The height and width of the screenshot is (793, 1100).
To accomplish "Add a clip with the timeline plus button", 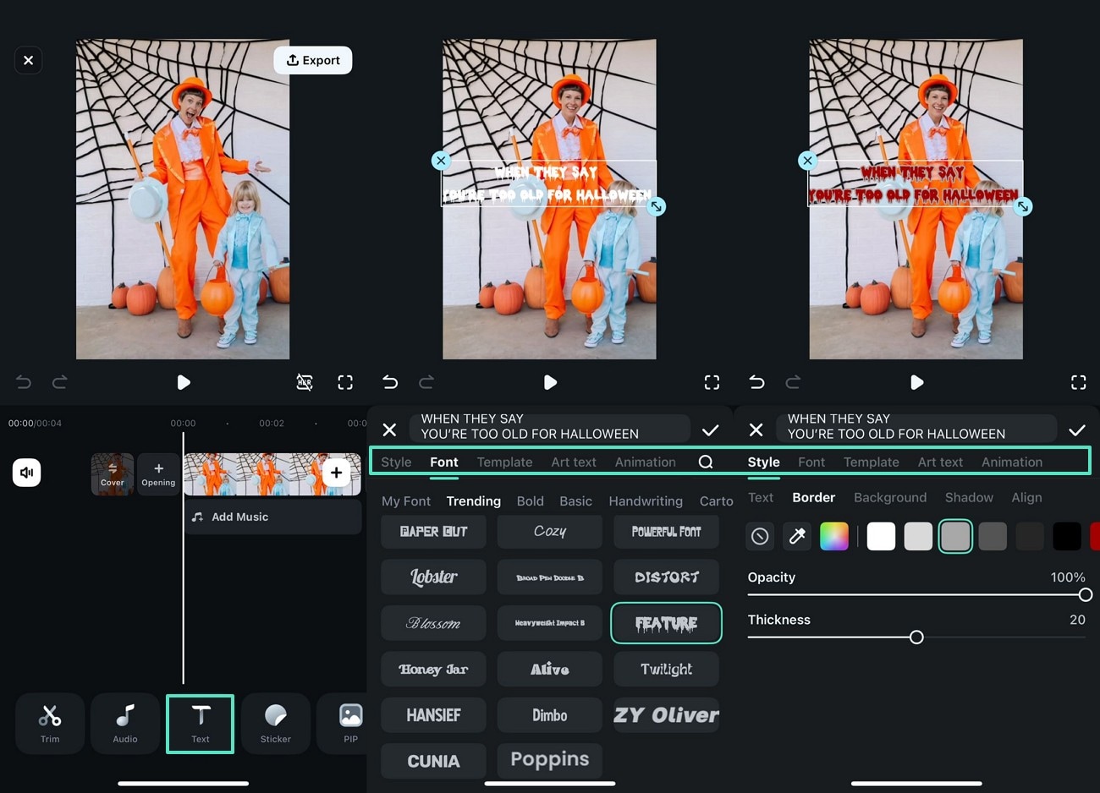I will pyautogui.click(x=336, y=473).
